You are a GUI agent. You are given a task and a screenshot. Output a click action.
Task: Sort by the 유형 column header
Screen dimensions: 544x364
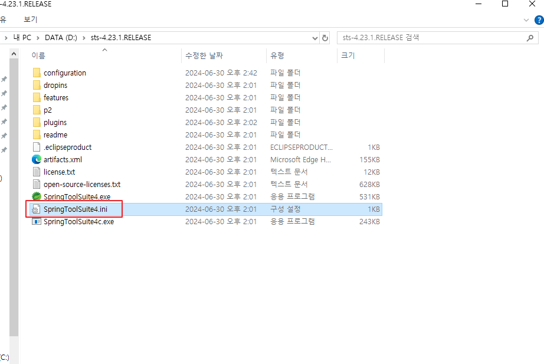click(x=277, y=55)
